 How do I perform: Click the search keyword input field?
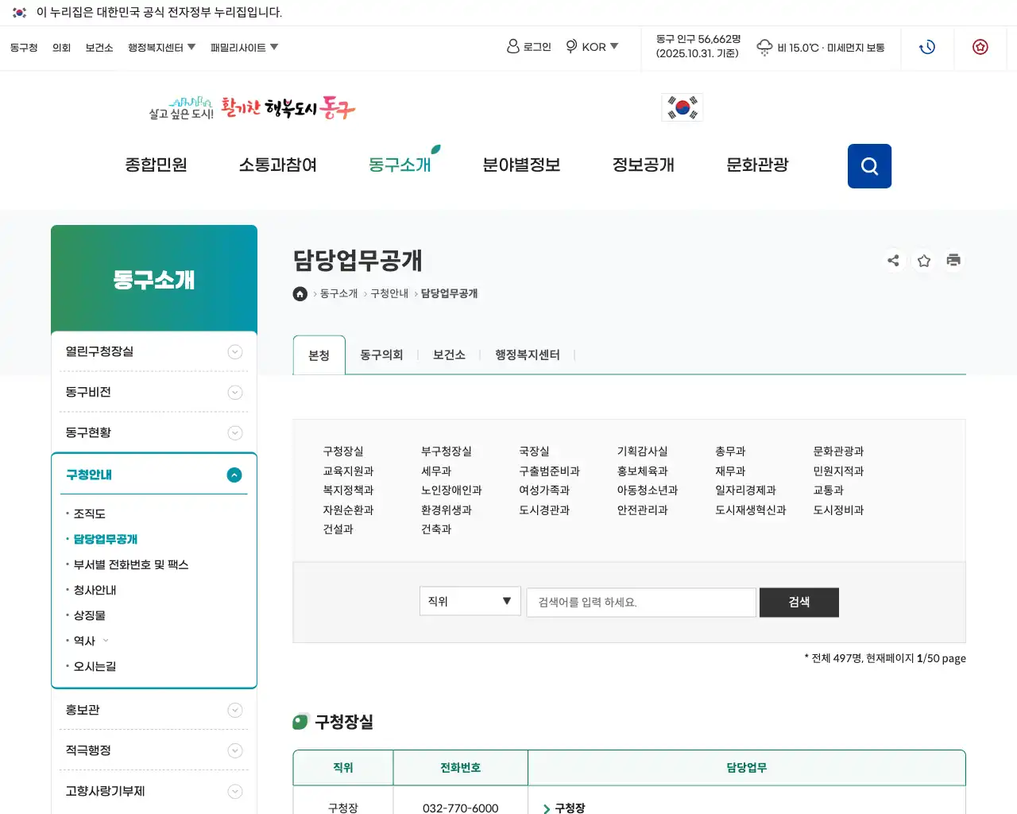[640, 602]
